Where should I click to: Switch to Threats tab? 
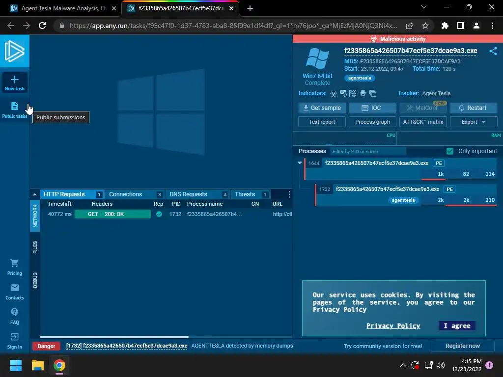pos(251,194)
